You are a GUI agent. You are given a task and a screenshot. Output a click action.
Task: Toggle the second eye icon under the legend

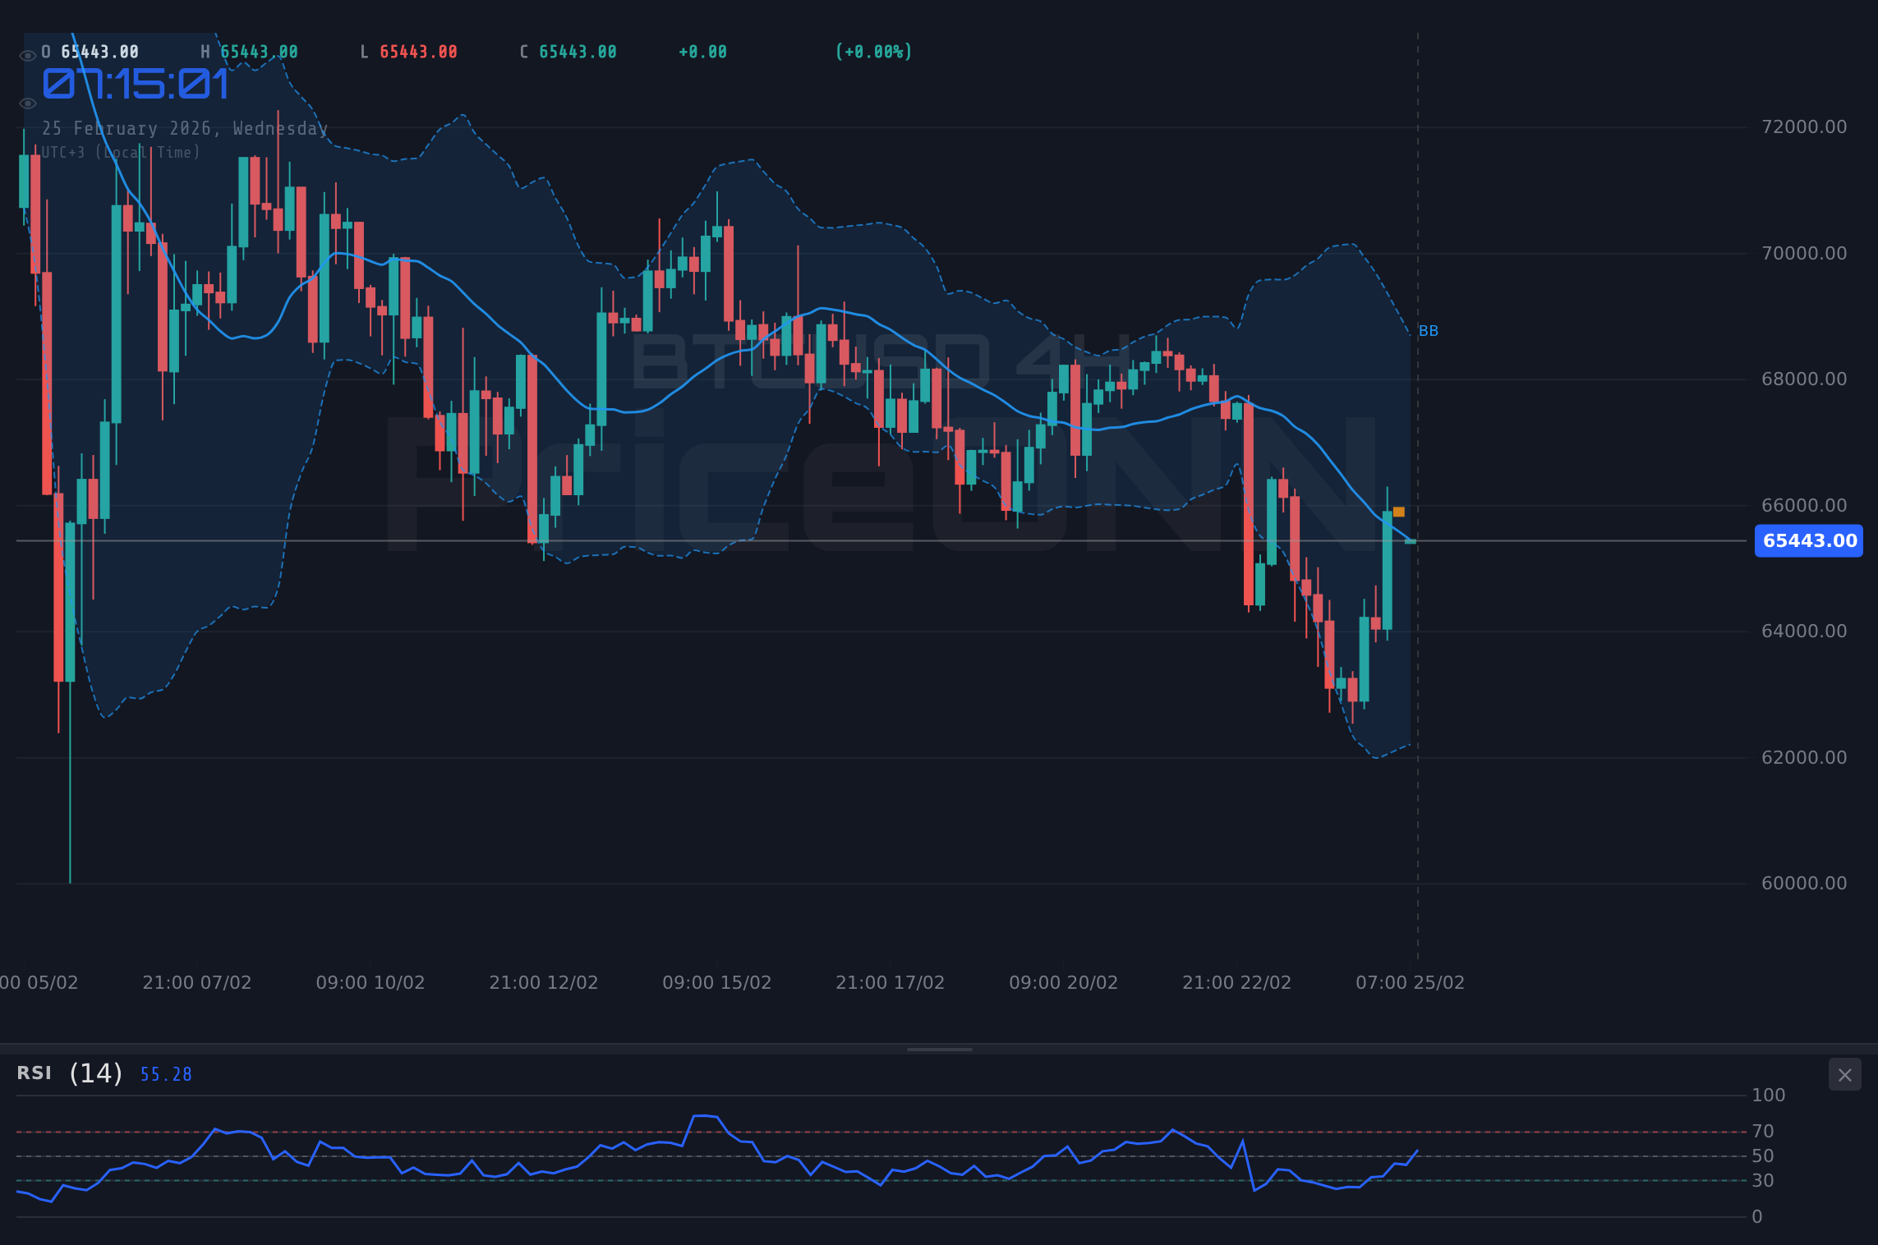tap(27, 103)
